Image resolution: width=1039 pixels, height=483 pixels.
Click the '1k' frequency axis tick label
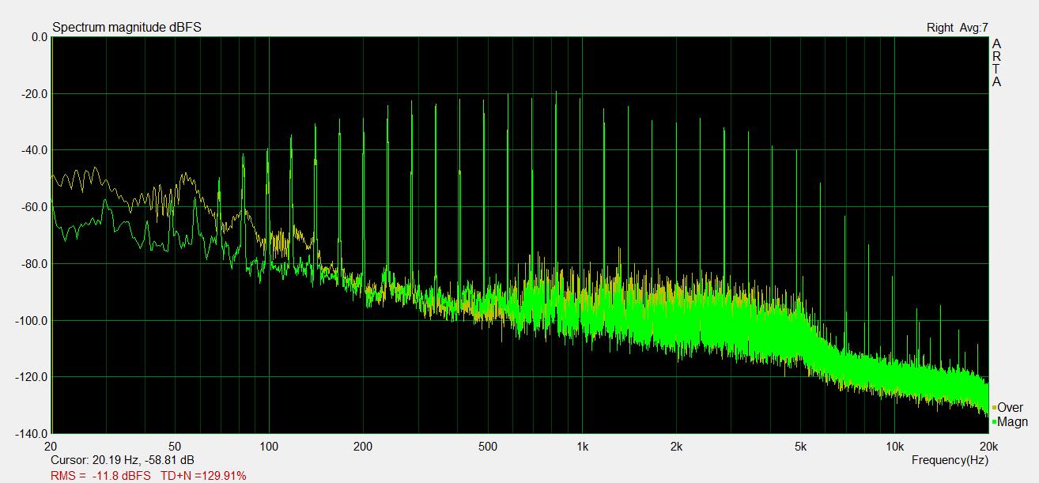tap(583, 446)
